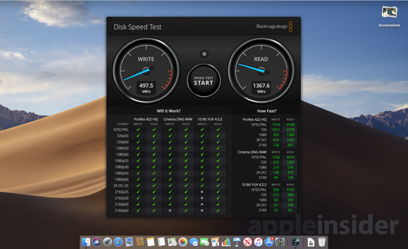Click the Disk Speed Test dock icon
The width and height of the screenshot is (408, 249).
(x=296, y=242)
